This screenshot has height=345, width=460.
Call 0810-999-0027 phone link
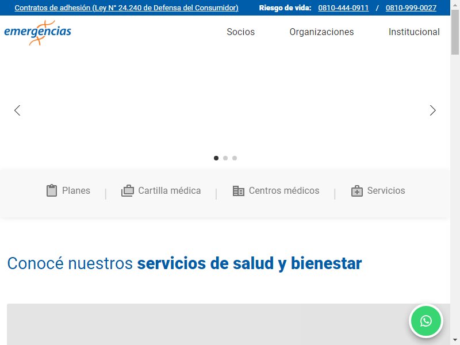pyautogui.click(x=411, y=8)
